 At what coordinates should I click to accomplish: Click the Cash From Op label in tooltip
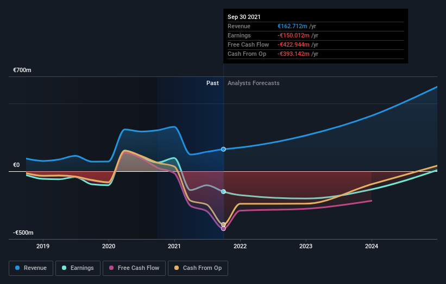(247, 54)
